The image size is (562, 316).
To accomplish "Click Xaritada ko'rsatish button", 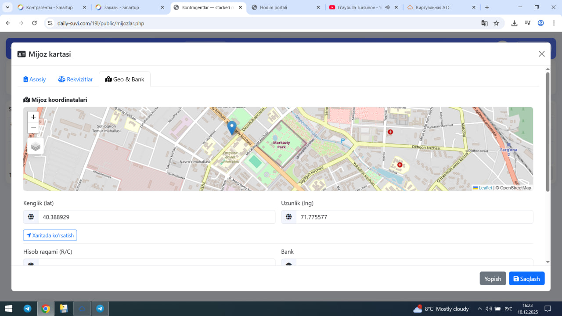I will click(x=50, y=236).
